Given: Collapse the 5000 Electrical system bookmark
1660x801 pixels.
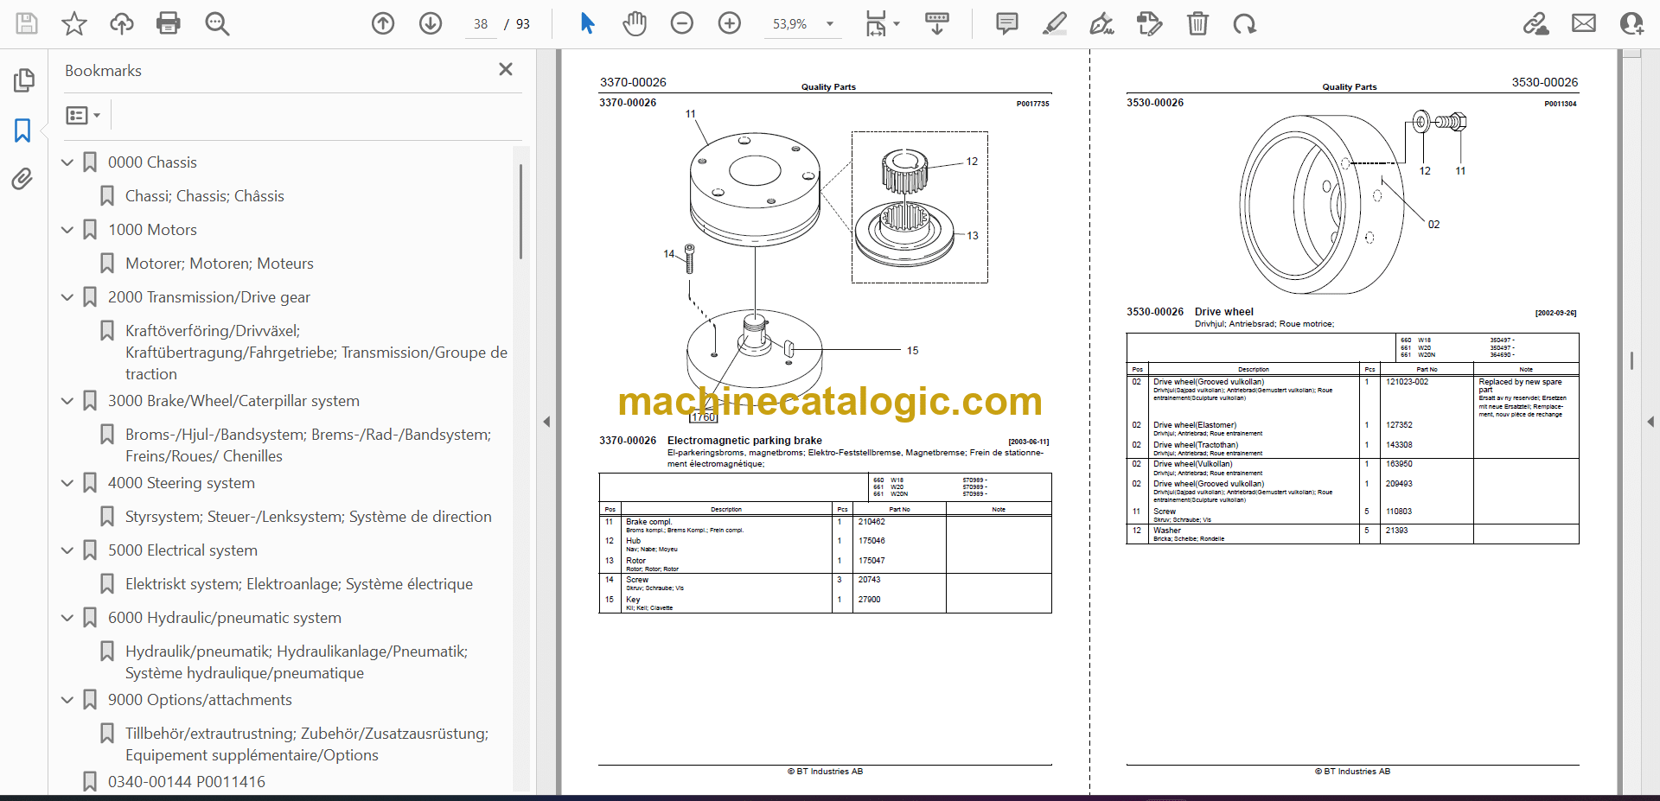Looking at the screenshot, I should tap(67, 550).
